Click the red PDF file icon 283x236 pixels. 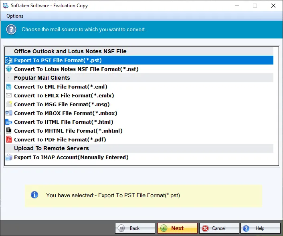point(9,139)
